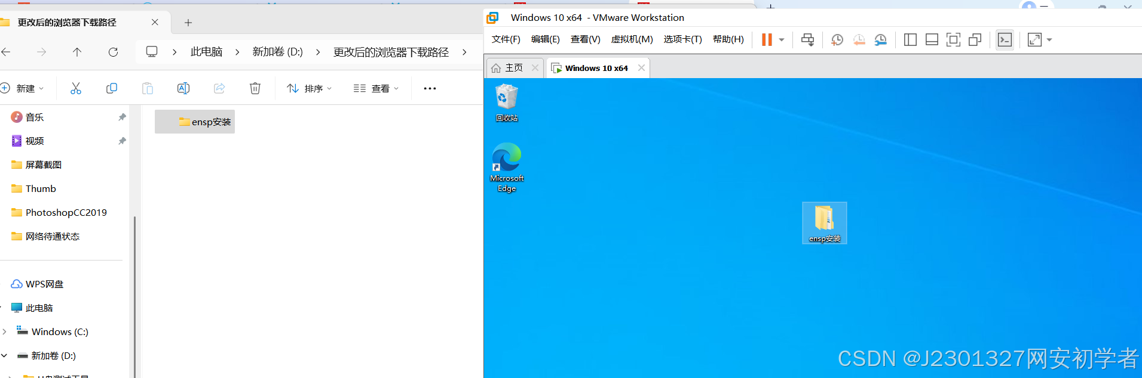Toggle VMware library sidebar view icon

(x=910, y=40)
